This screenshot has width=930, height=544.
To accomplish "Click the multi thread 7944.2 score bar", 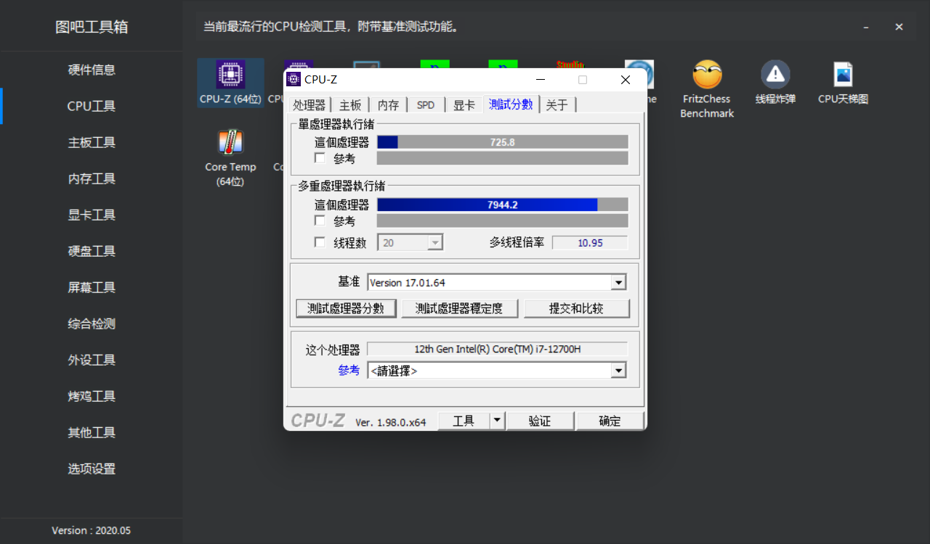I will 503,205.
